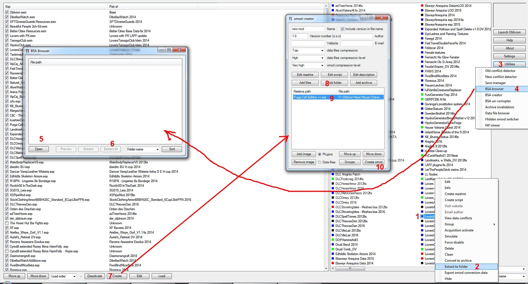The height and width of the screenshot is (284, 528).
Task: Click blue square beside DLCThievesDen 2016
Action: coord(333,226)
